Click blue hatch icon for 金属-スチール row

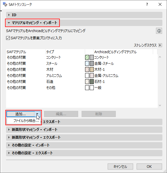click(x=87, y=64)
